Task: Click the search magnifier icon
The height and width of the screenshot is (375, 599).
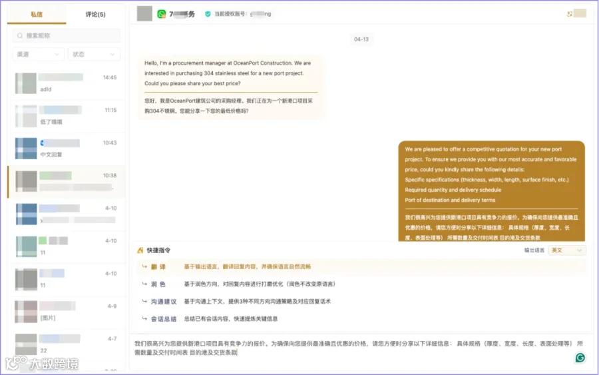Action: coord(20,35)
